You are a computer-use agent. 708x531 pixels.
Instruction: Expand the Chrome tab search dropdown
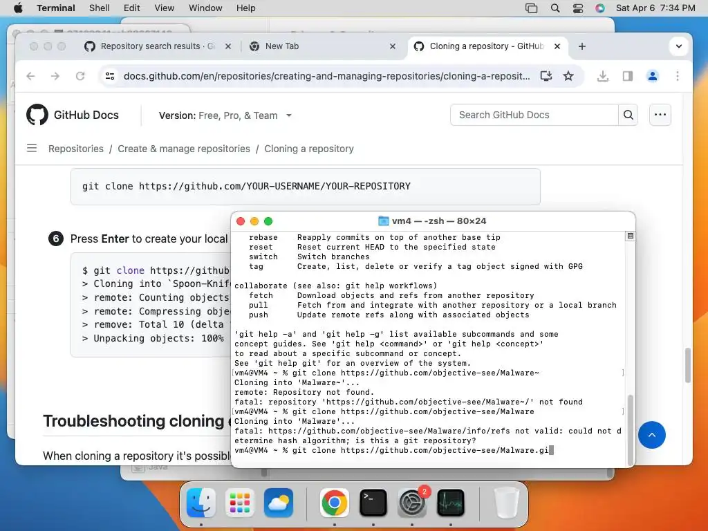678,46
